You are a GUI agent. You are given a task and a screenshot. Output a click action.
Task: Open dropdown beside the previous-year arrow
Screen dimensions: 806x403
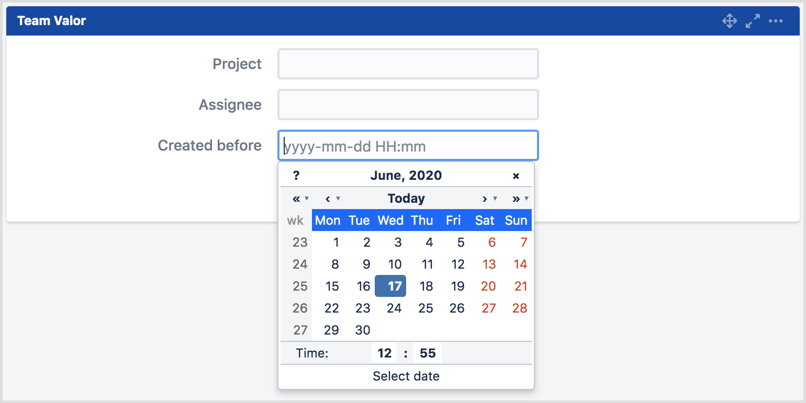(306, 199)
